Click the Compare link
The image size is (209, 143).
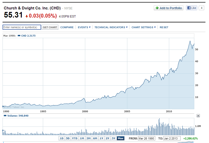tap(67, 27)
